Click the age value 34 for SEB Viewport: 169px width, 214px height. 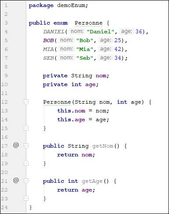pos(118,58)
